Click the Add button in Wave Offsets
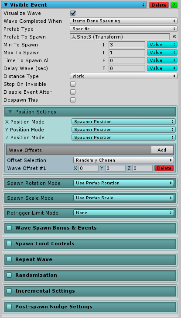The width and height of the screenshot is (181, 318). (162, 150)
